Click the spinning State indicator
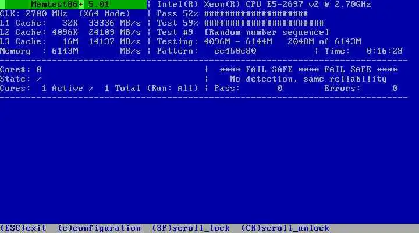This screenshot has height=233, width=419. pyautogui.click(x=39, y=79)
